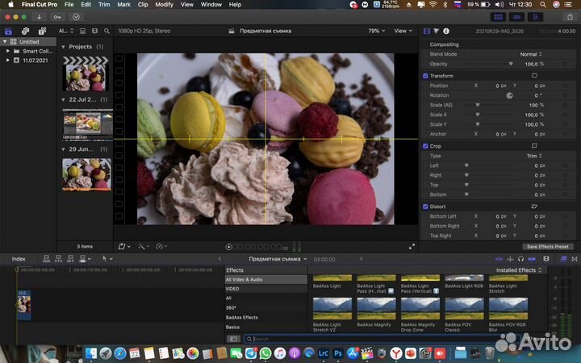This screenshot has width=581, height=363.
Task: Open the Clip menu
Action: (143, 5)
